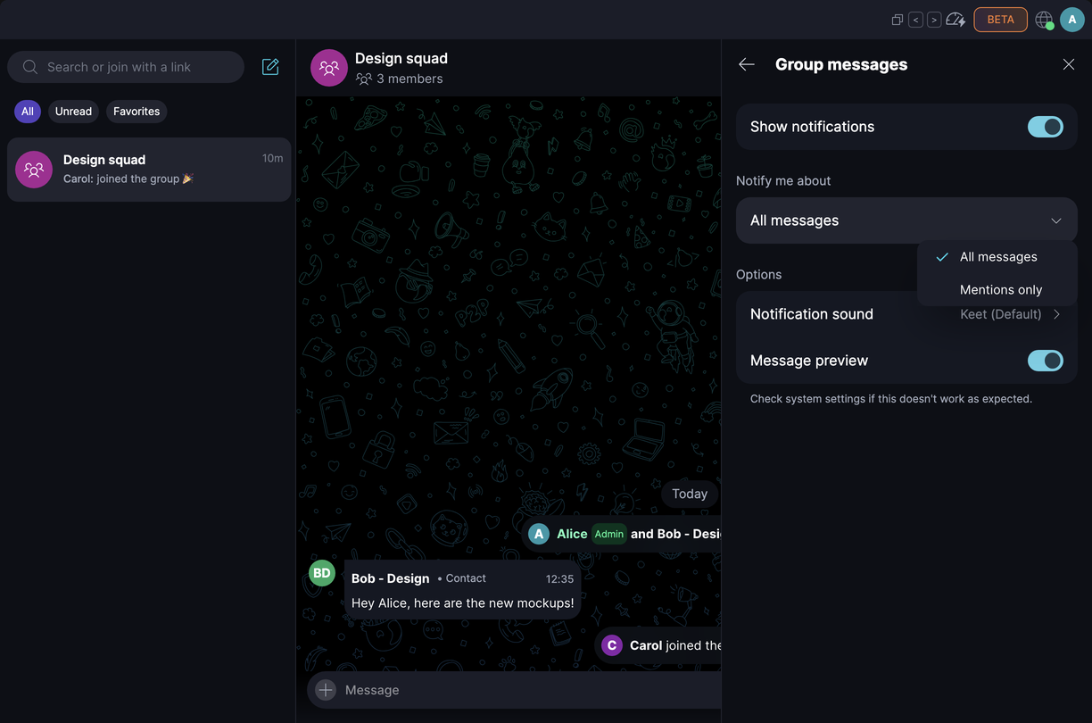Open the Design squad chat in list
The height and width of the screenshot is (723, 1092).
point(149,170)
